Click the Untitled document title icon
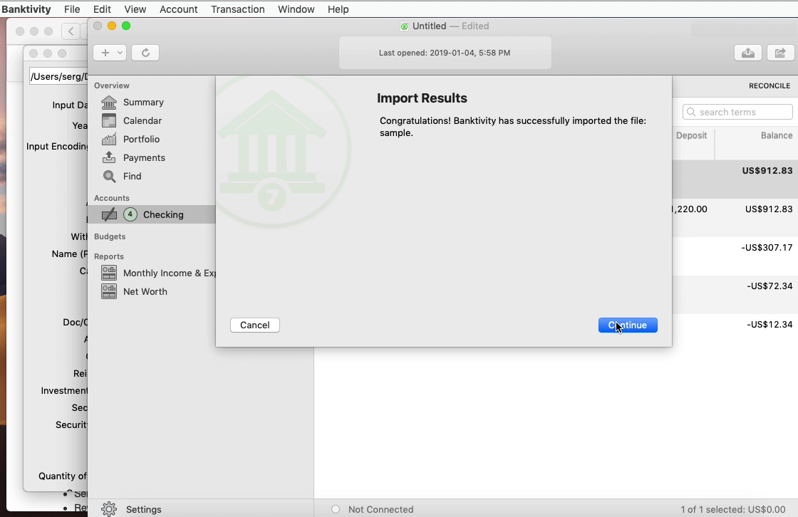This screenshot has height=517, width=798. point(404,26)
